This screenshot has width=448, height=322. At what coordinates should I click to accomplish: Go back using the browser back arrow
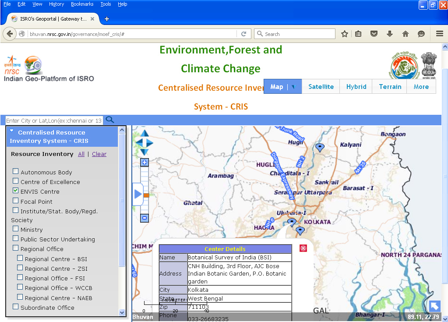pyautogui.click(x=10, y=34)
